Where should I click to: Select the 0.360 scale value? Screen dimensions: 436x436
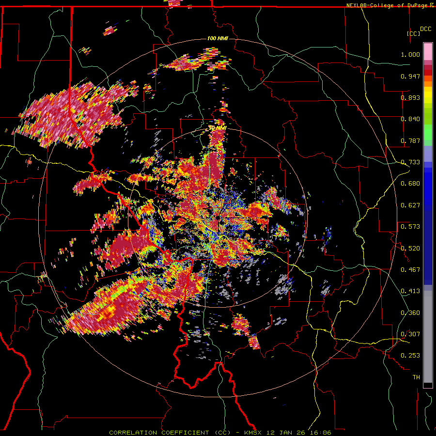410,313
